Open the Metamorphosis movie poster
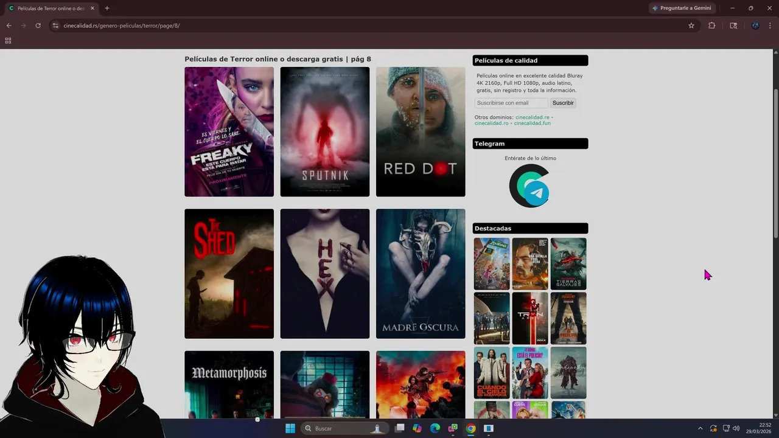 click(229, 384)
